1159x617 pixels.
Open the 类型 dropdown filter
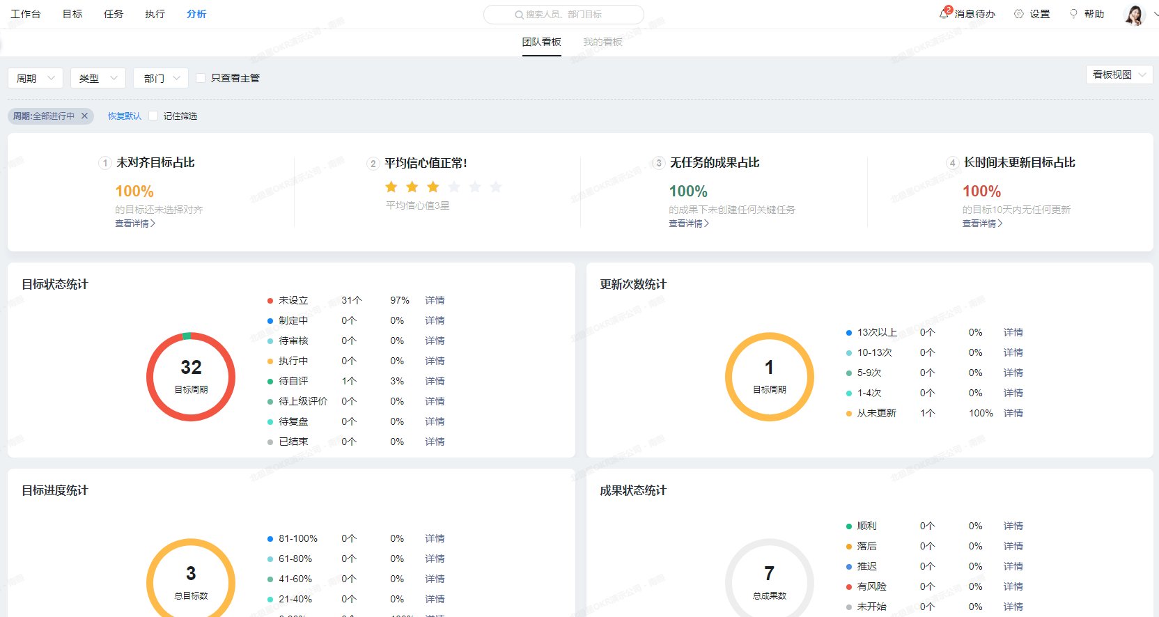pyautogui.click(x=98, y=78)
